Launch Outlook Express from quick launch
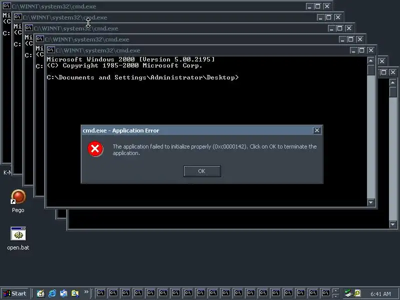 pos(63,293)
